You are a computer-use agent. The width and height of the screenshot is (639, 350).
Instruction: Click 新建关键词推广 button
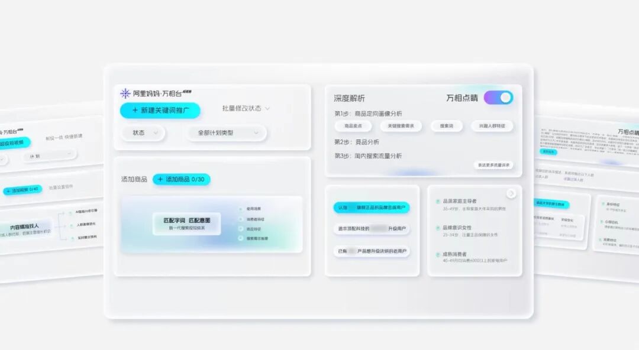[160, 111]
